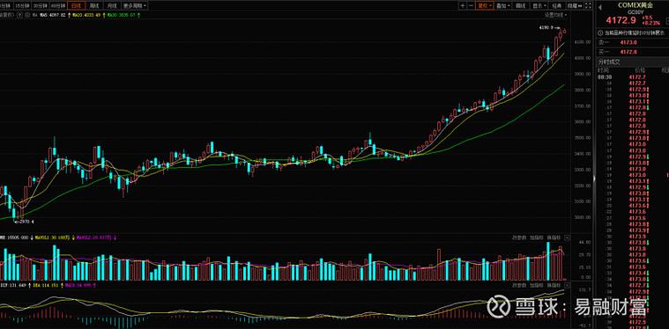Viewport: 669px width, 329px height.
Task: Click the up-arrow box icon before MA label
Action: [20, 15]
